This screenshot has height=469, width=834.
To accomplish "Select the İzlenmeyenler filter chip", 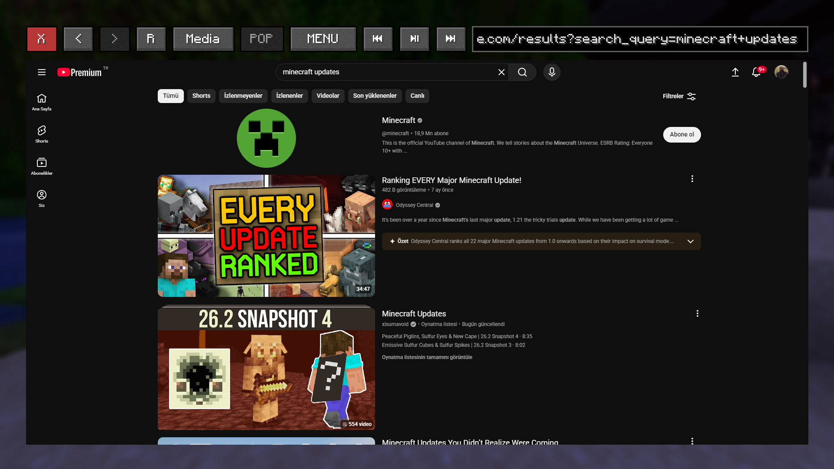I will coord(243,96).
